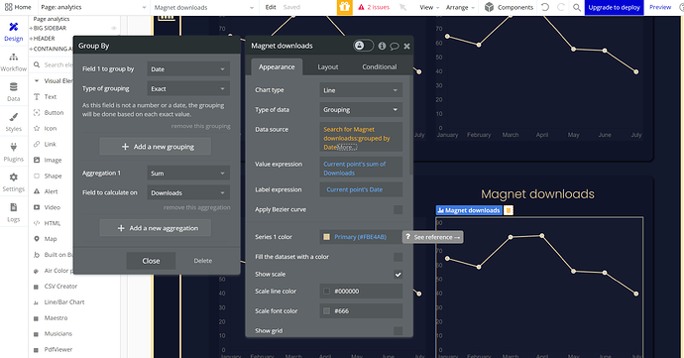The image size is (684, 358).
Task: Enable the Show grid checkbox
Action: coord(398,331)
